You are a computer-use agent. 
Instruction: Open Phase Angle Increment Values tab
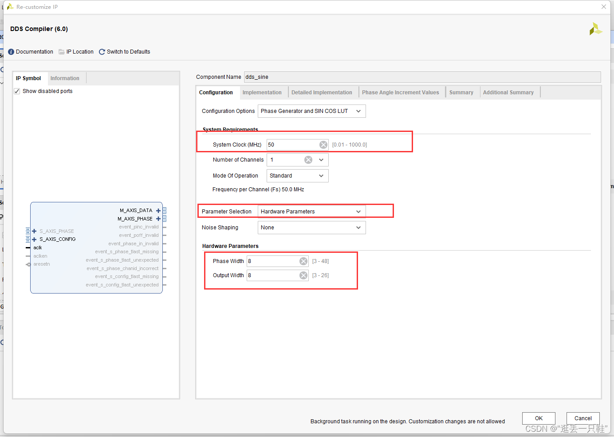(x=401, y=93)
